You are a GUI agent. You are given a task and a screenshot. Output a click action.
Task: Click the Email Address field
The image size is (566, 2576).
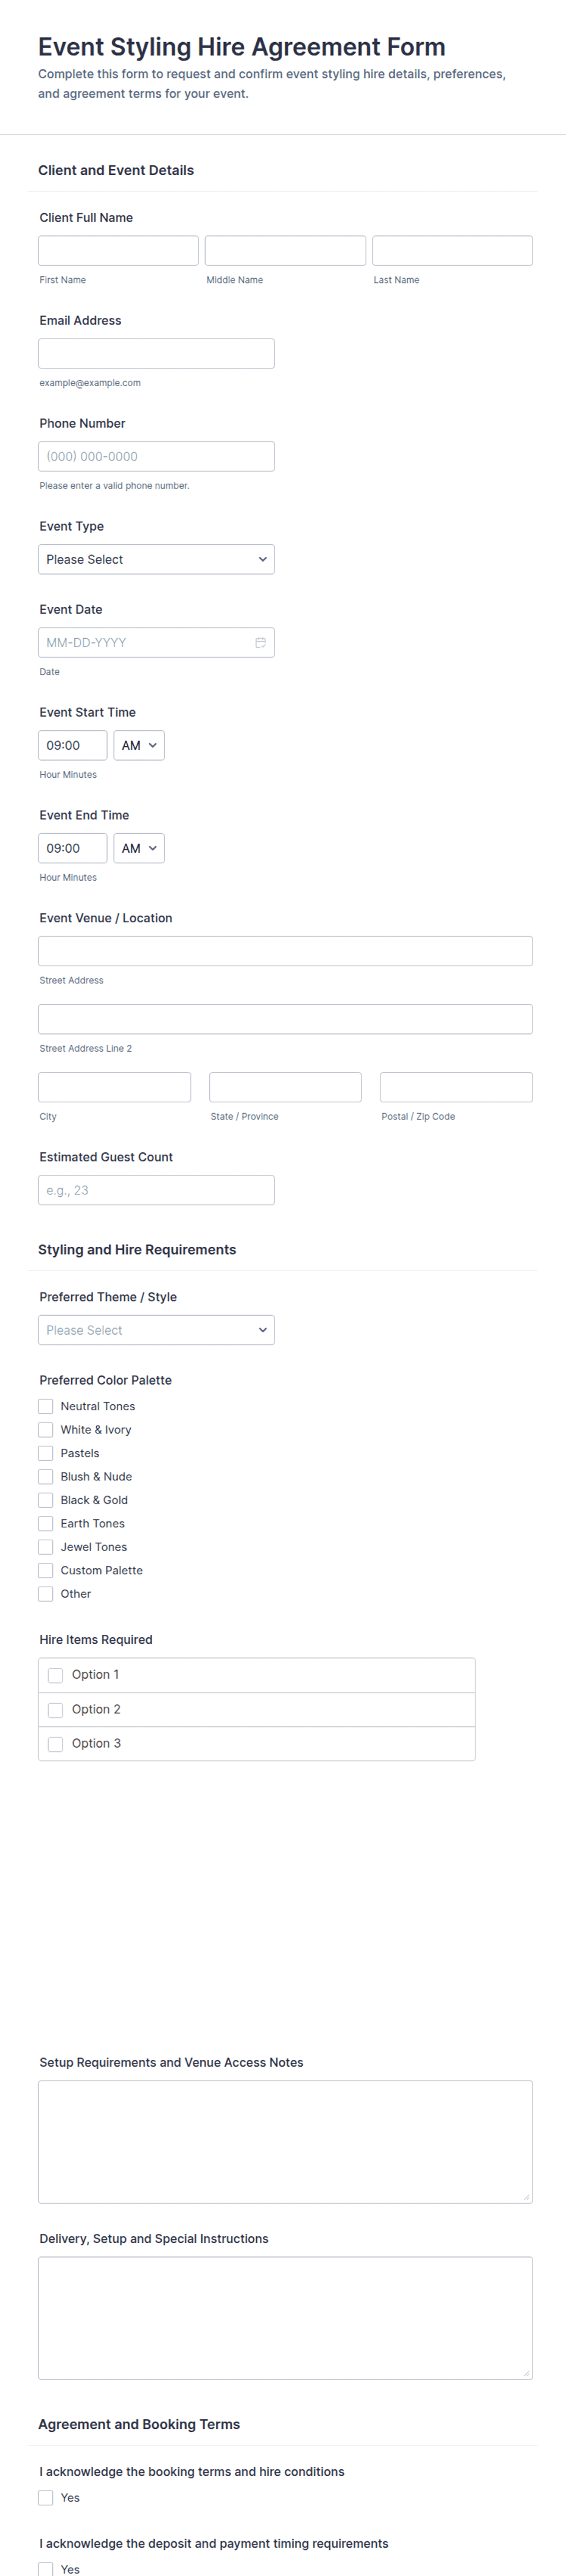coord(156,353)
